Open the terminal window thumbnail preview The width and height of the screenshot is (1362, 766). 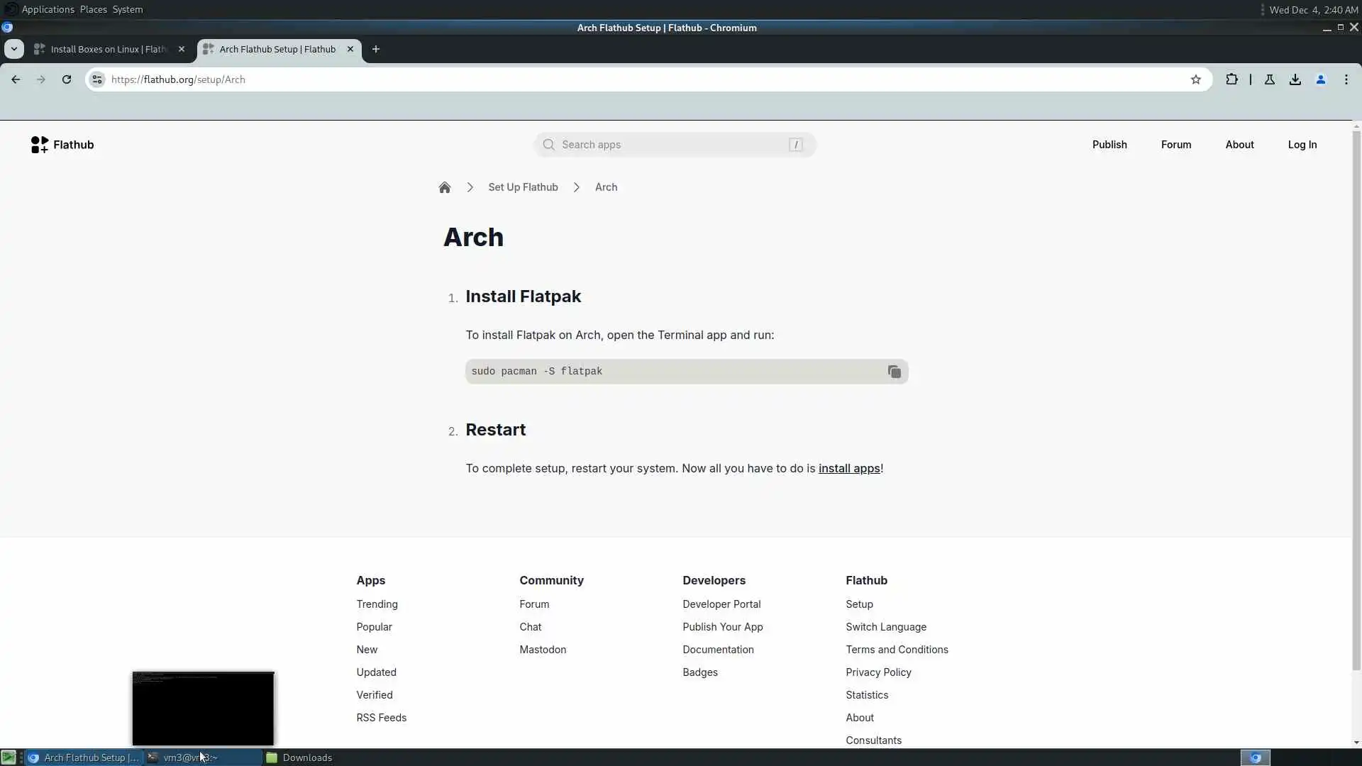pyautogui.click(x=203, y=708)
